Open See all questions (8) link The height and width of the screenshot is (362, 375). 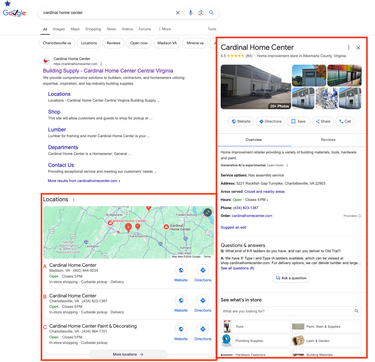click(x=237, y=268)
